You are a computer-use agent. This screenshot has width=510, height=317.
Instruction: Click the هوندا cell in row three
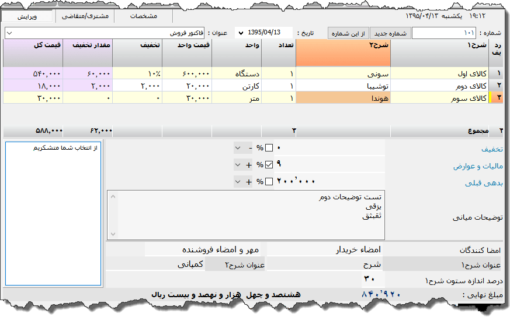pyautogui.click(x=343, y=98)
